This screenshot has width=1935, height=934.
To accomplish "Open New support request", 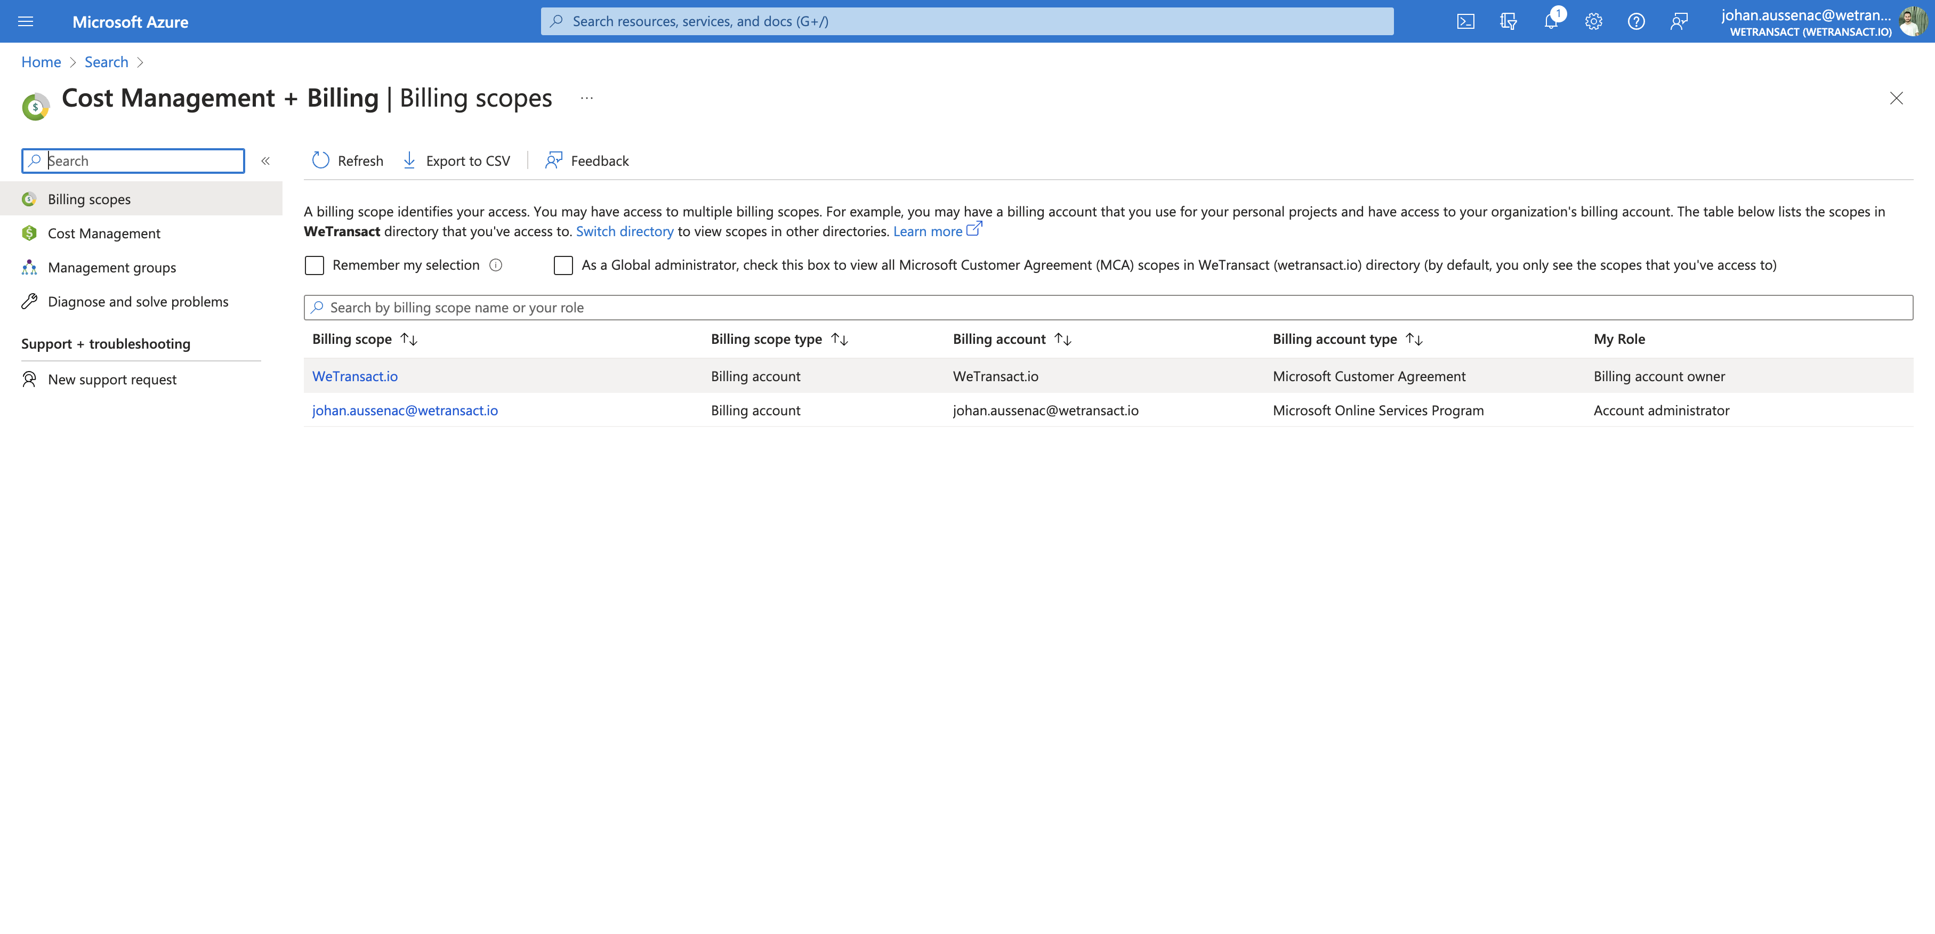I will tap(141, 380).
